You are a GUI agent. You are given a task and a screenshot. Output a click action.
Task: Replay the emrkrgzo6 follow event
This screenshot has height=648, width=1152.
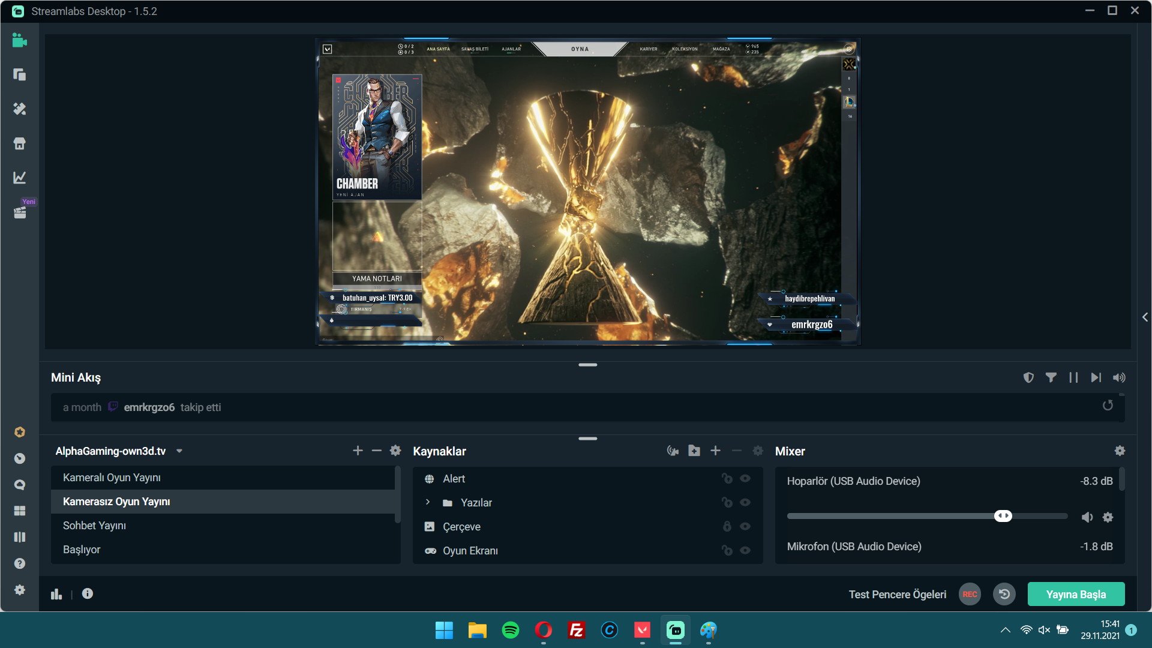(1108, 406)
